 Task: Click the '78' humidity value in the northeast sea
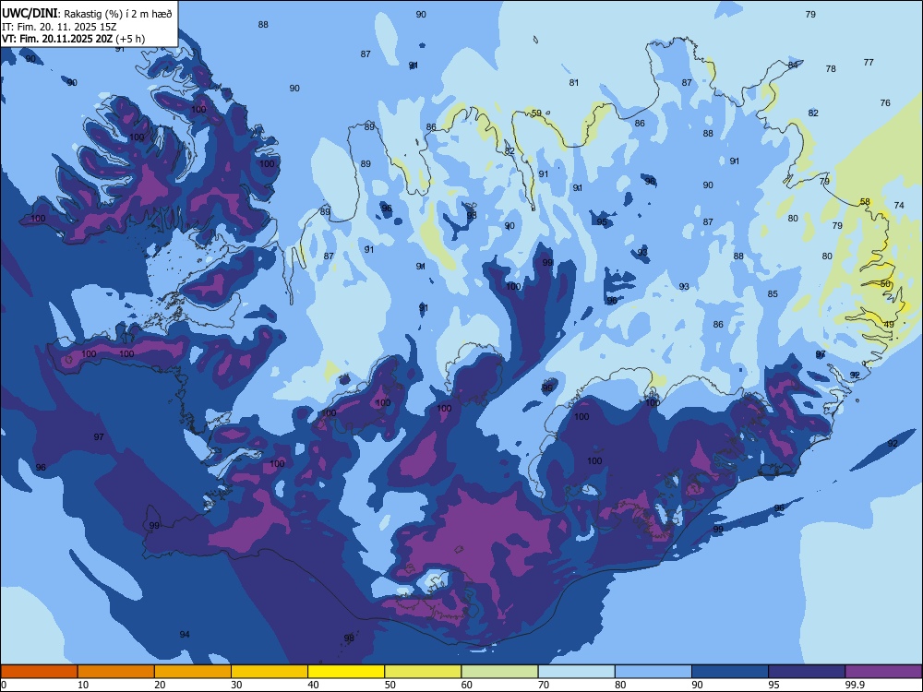831,69
